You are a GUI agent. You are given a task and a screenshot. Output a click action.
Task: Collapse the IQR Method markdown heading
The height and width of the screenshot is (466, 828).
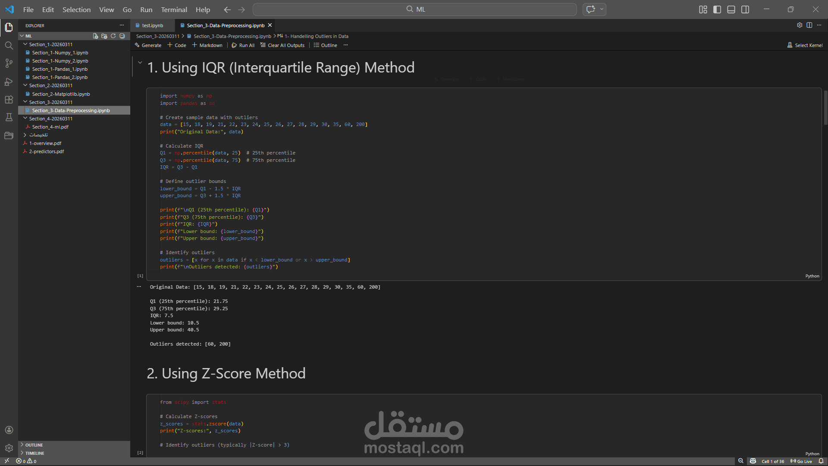(x=140, y=63)
